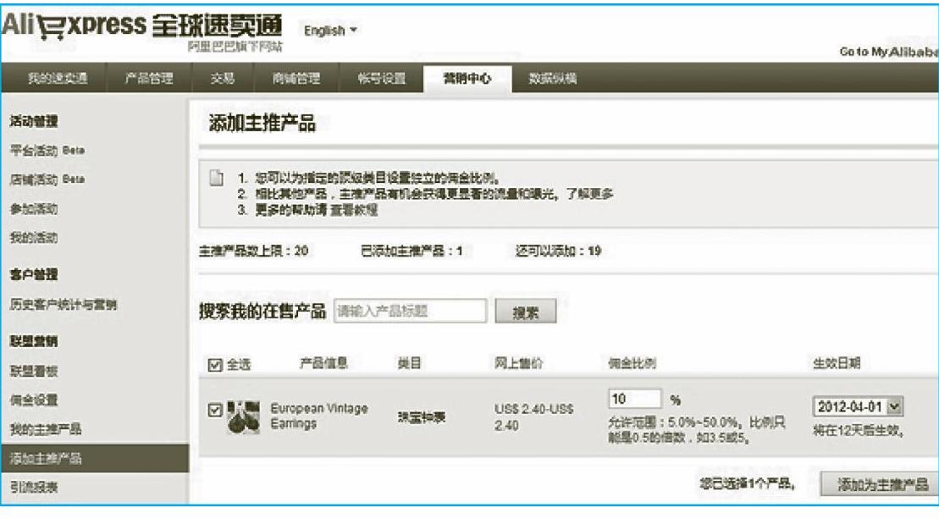
Task: Click the AliExpress logo
Action: coord(142,27)
